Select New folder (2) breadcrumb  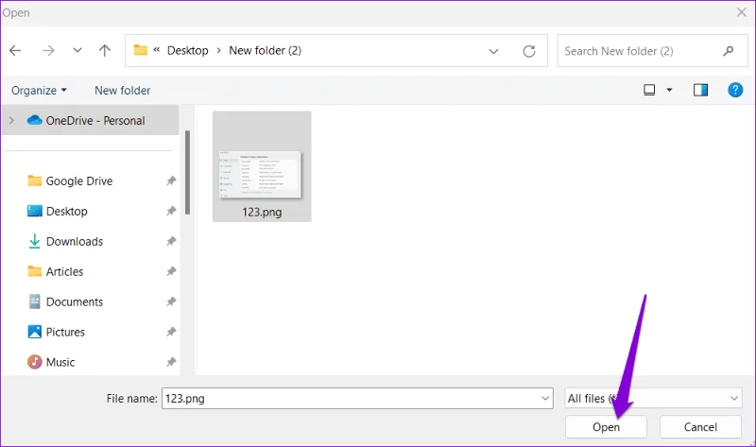(x=266, y=51)
